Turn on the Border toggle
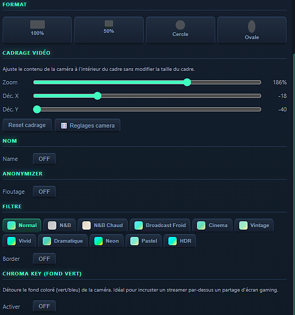The width and height of the screenshot is (295, 315). tap(44, 259)
